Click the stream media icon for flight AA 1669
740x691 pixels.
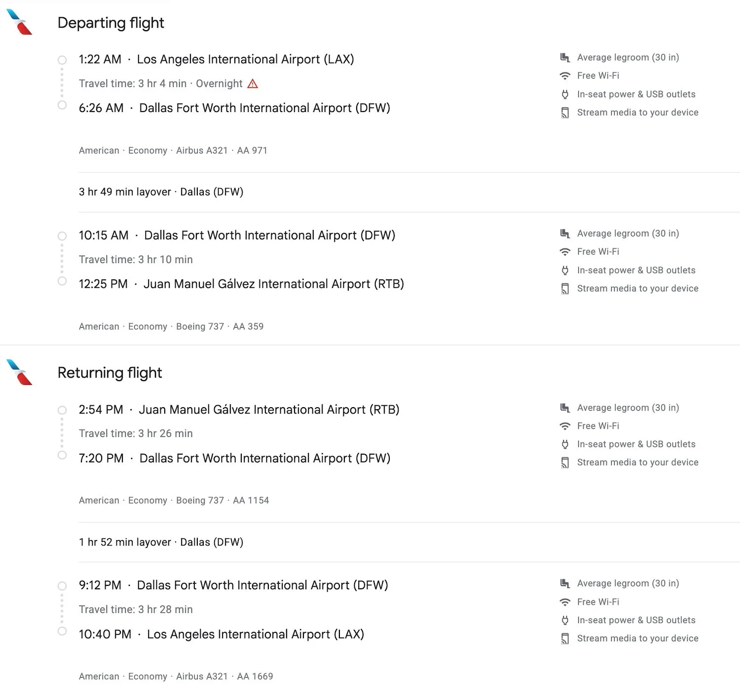click(565, 639)
